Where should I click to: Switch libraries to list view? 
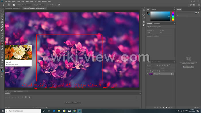pyautogui.click(x=199, y=13)
